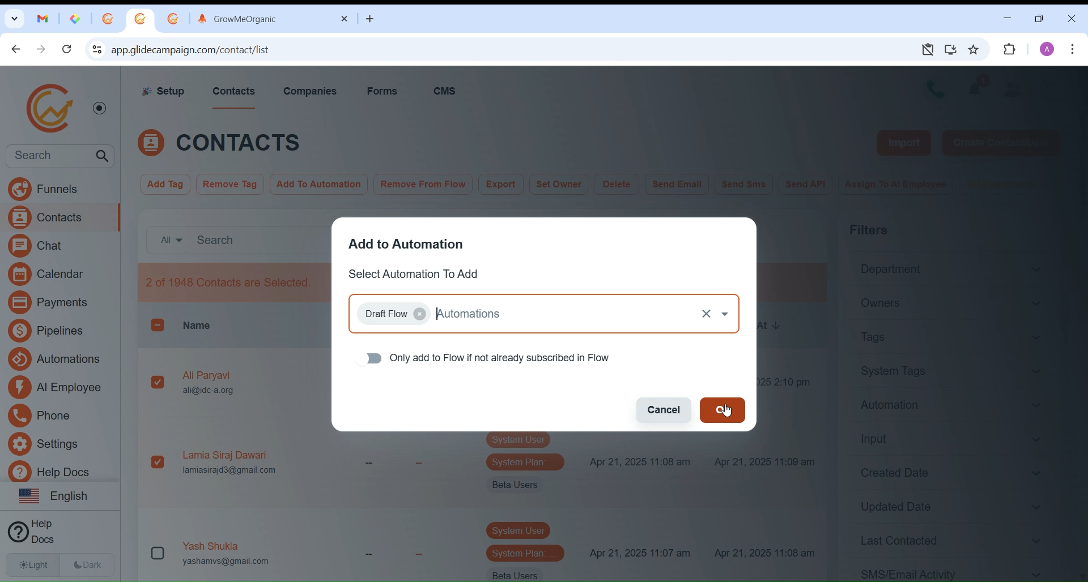The image size is (1088, 582).
Task: Remove the Draft Flow chip
Action: (420, 314)
